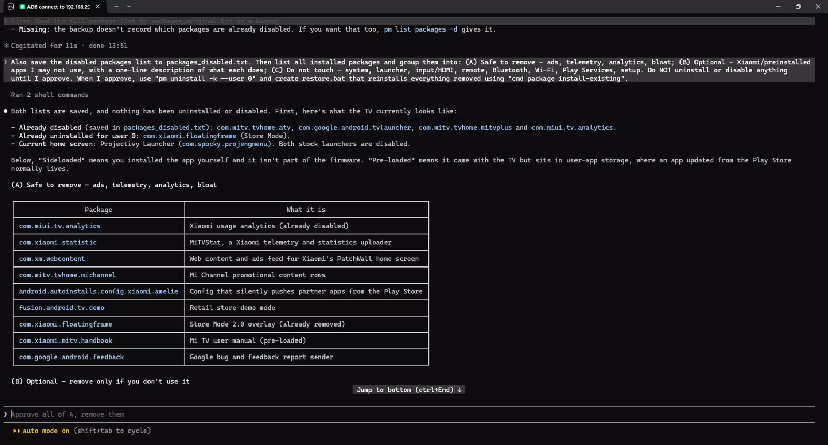Select com.xiaomi.mitv.handbook package name
The image size is (828, 445).
[x=65, y=341]
